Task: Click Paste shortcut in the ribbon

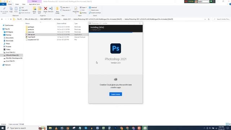Action: coord(25,13)
